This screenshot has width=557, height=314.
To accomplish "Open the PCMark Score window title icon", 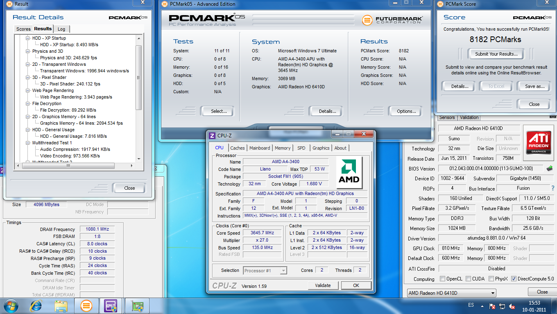I will (440, 4).
